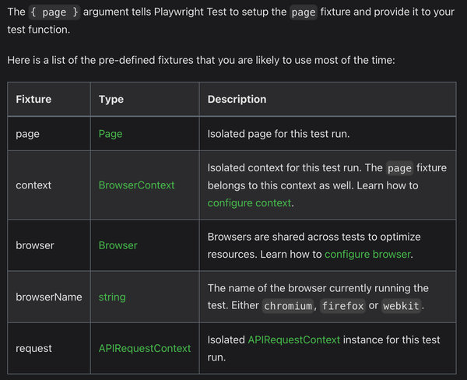Click the firefox inline code text

[x=342, y=306]
